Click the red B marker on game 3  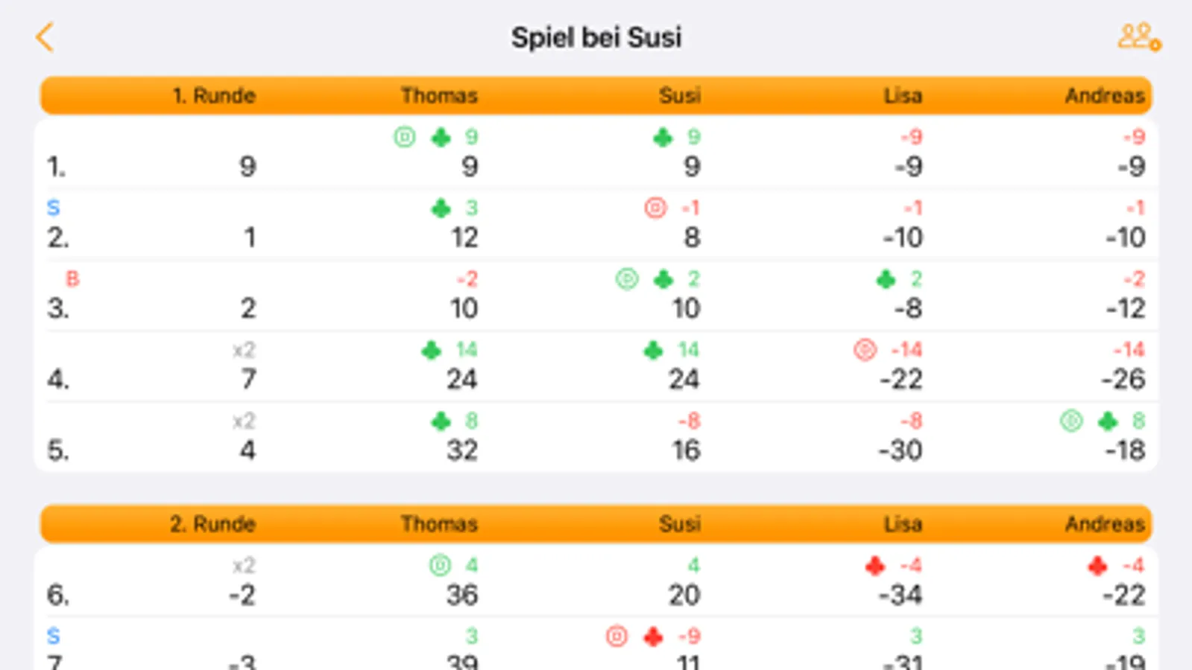72,279
